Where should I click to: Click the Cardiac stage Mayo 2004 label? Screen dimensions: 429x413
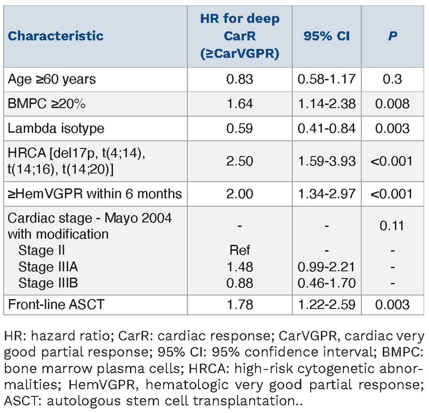coord(89,226)
